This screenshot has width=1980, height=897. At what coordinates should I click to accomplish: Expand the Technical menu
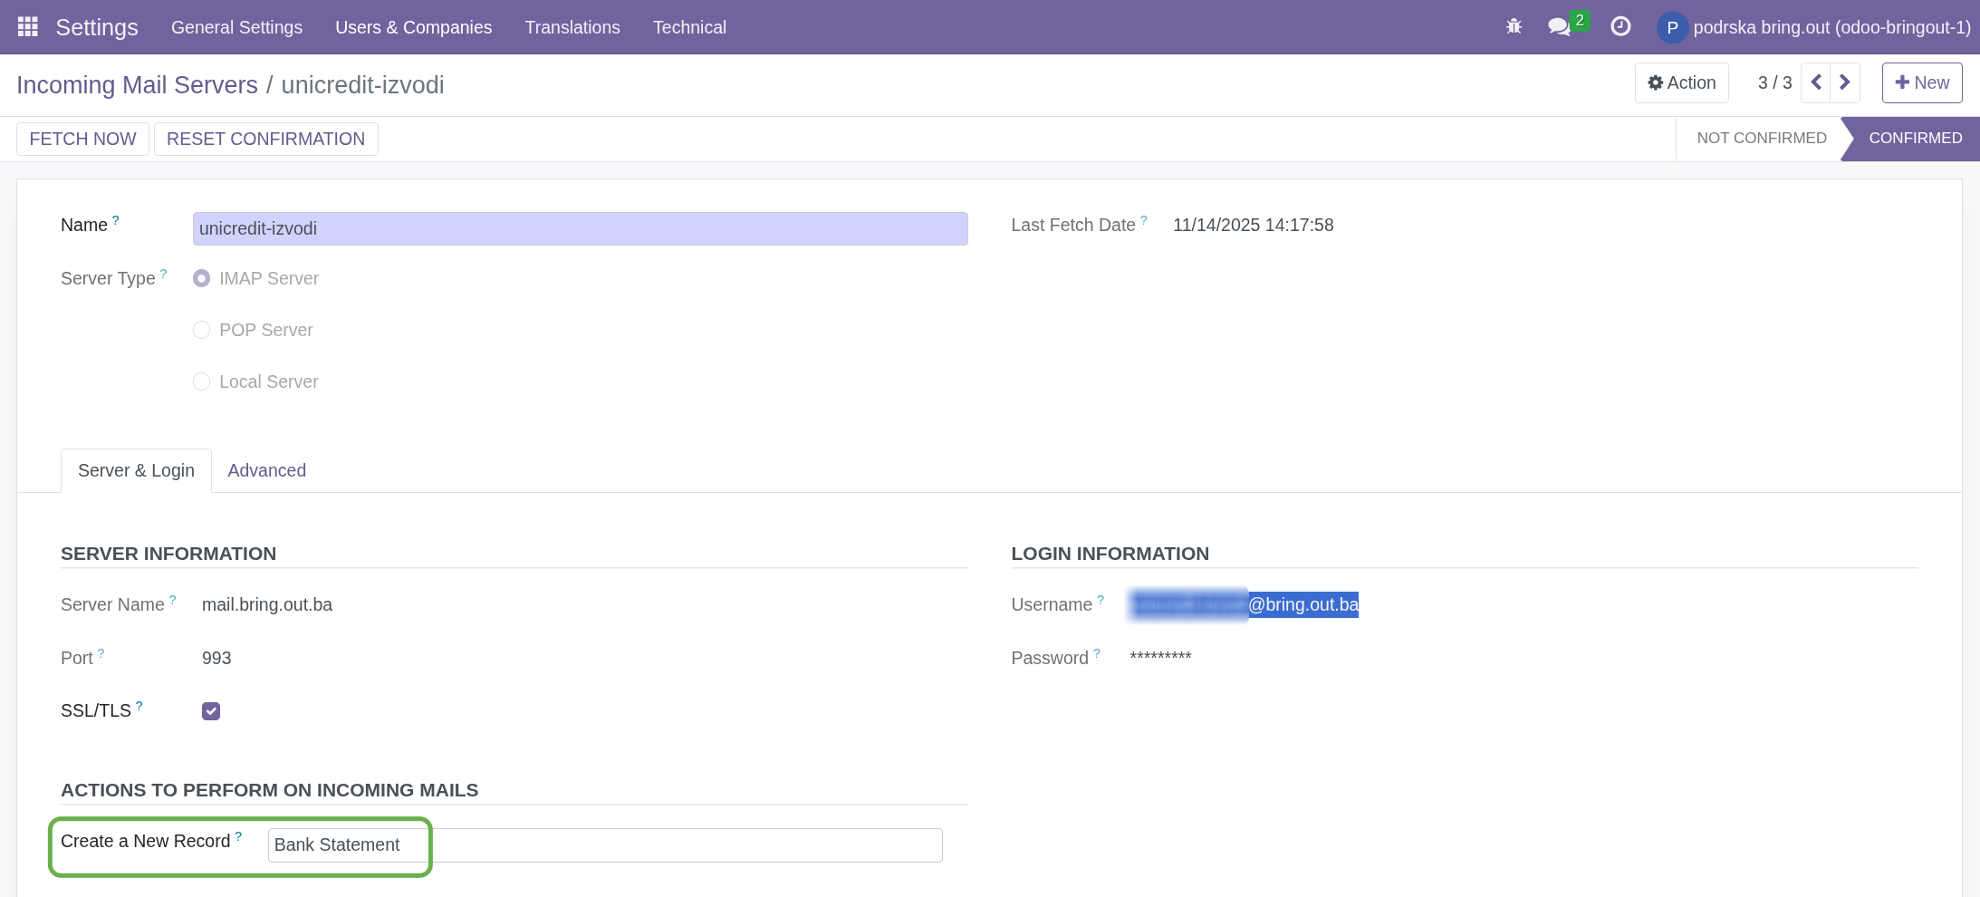[689, 27]
